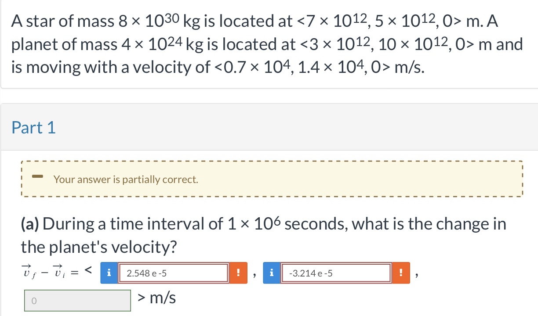Click the blue info icon beside the y-component answer
The width and height of the screenshot is (538, 316).
click(271, 273)
